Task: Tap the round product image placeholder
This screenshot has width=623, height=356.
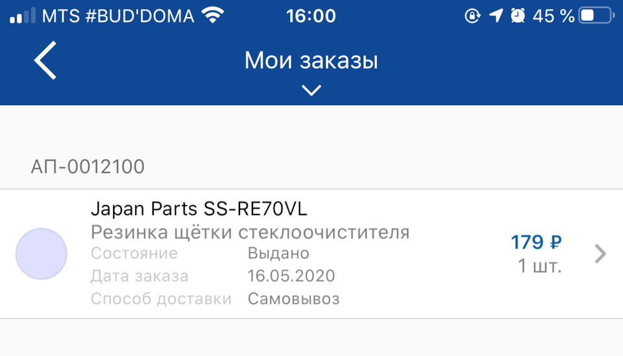Action: (x=42, y=254)
